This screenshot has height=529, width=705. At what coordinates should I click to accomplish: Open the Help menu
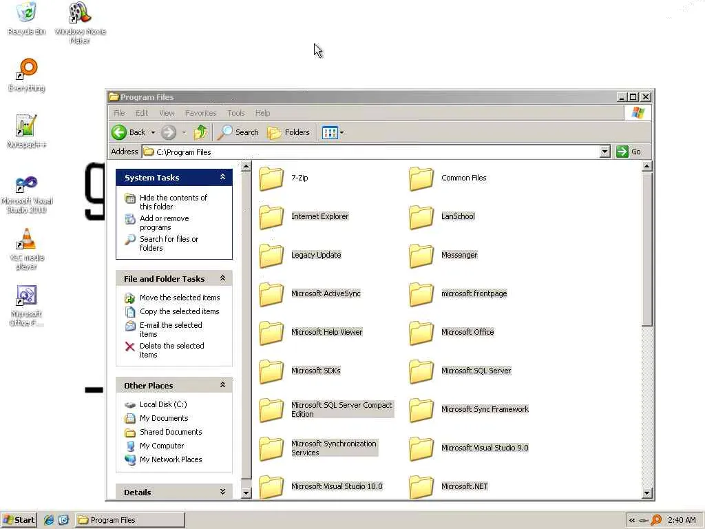(x=262, y=113)
